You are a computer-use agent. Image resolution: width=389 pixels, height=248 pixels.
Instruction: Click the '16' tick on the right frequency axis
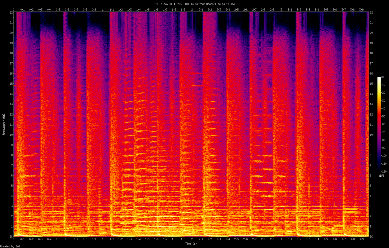click(x=371, y=73)
